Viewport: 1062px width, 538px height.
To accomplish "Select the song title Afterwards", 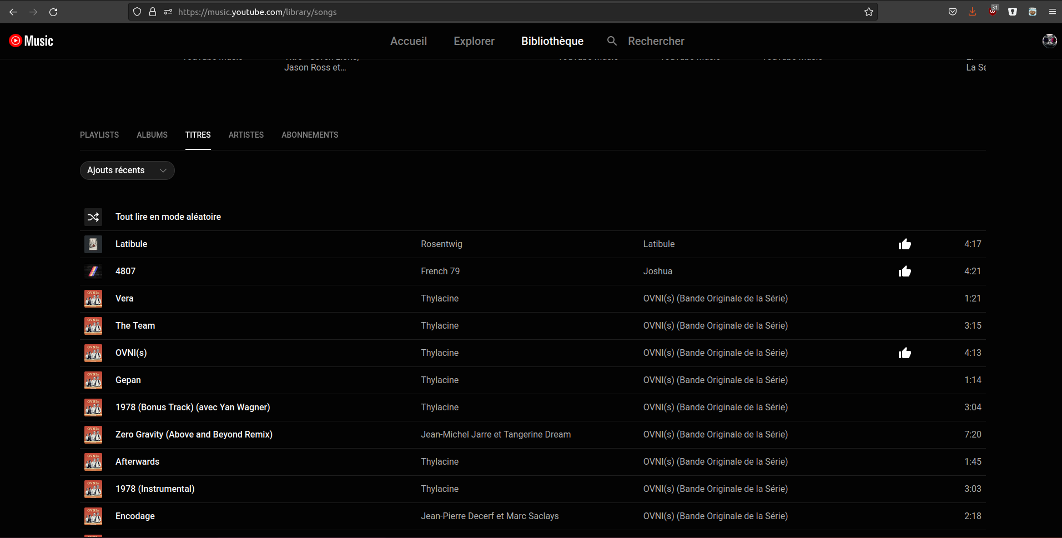I will (x=137, y=462).
